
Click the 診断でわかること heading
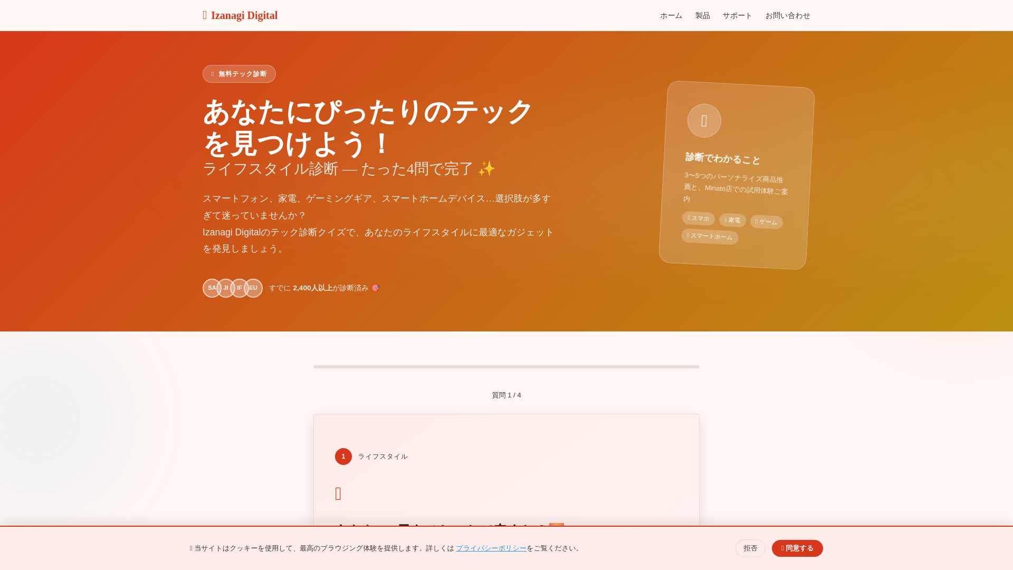[x=723, y=158]
